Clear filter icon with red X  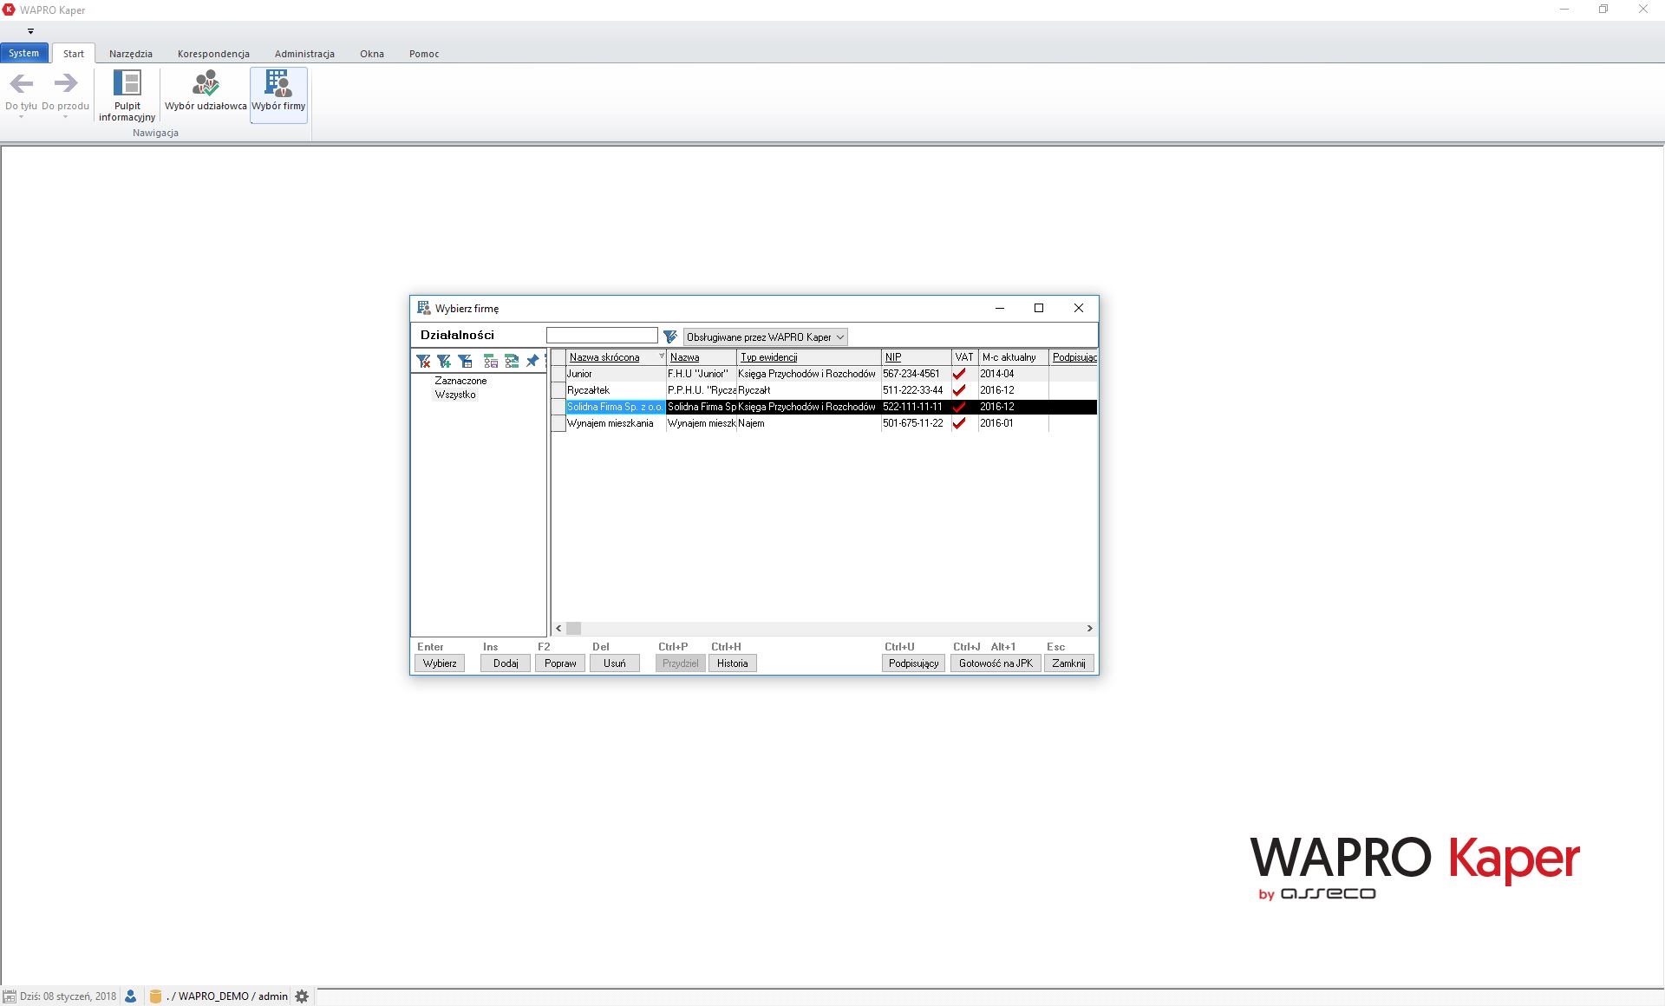[423, 361]
